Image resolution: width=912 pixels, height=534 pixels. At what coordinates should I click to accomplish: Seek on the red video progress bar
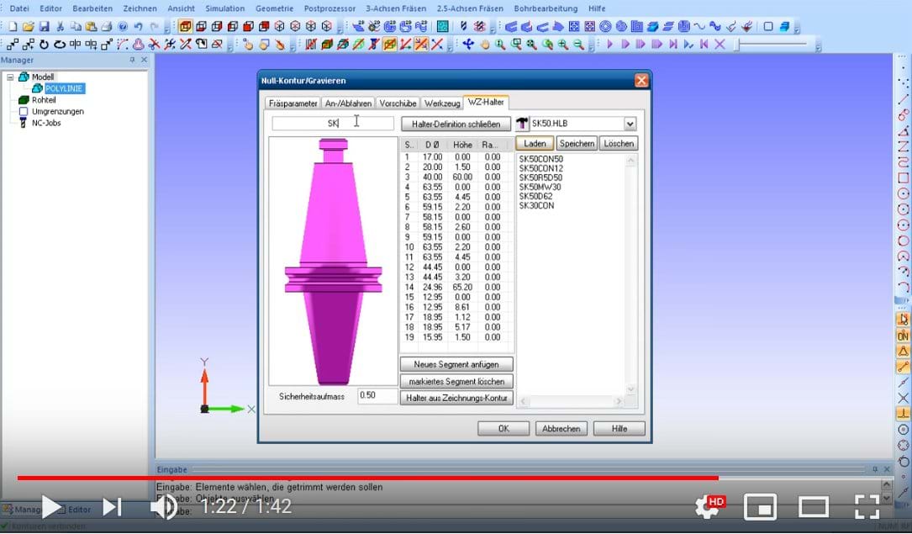coord(367,478)
